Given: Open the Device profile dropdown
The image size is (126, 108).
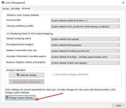Looking at the screenshot, I should [85, 21].
